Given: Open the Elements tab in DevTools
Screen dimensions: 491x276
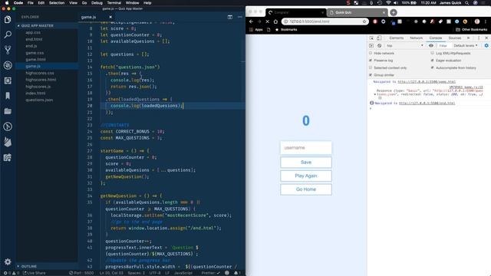Looking at the screenshot, I should tap(397, 38).
